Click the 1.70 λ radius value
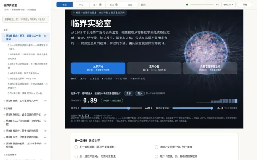257x160 pixels. (148, 108)
